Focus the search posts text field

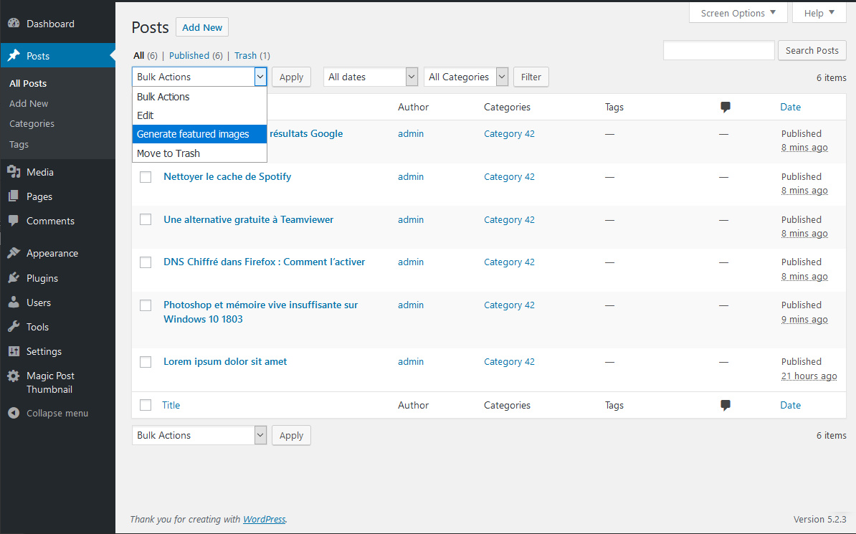point(718,50)
